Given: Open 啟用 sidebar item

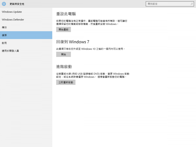Looking at the screenshot, I should 26,43.
